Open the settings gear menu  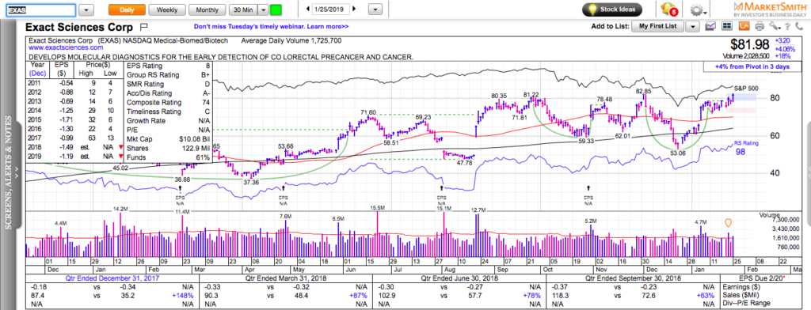pos(699,9)
